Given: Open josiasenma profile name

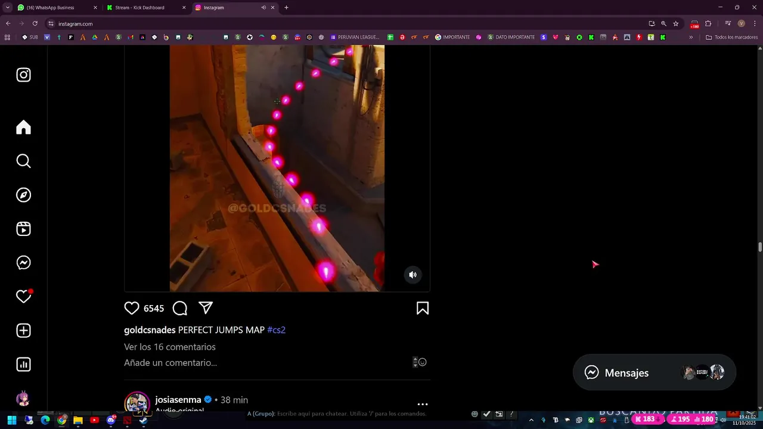Looking at the screenshot, I should [x=178, y=400].
